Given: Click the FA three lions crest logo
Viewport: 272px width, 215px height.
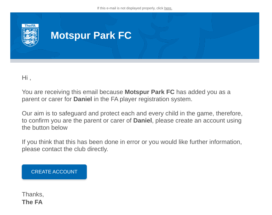Looking at the screenshot, I should (x=30, y=35).
